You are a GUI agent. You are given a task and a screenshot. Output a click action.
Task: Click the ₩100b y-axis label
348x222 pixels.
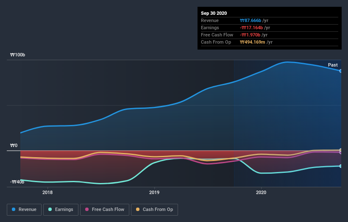pyautogui.click(x=17, y=55)
